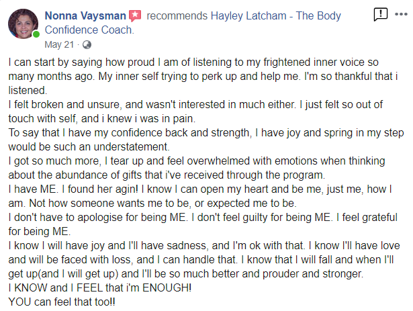Viewport: 413px width, 311px height.
Task: Click the globe public privacy icon
Action: (x=87, y=45)
